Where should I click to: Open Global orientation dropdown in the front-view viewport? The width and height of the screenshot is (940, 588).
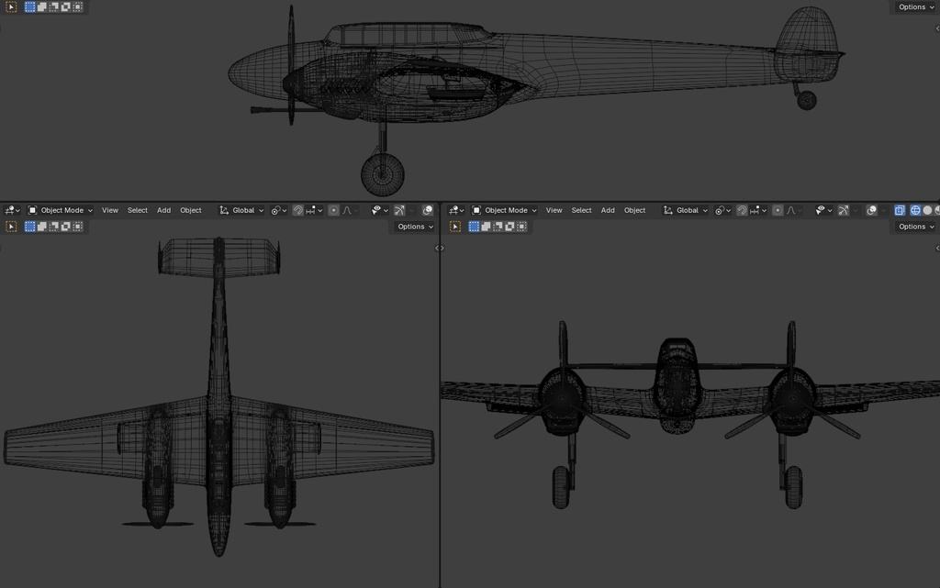pyautogui.click(x=685, y=210)
